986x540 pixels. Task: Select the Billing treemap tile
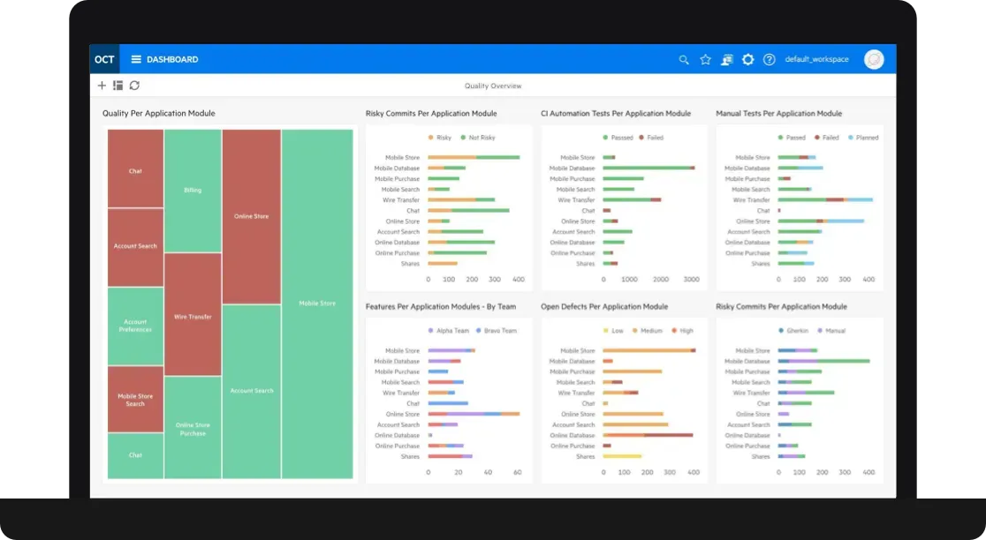tap(193, 191)
